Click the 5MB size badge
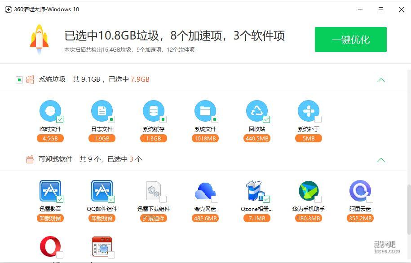The height and width of the screenshot is (263, 411). click(x=309, y=138)
